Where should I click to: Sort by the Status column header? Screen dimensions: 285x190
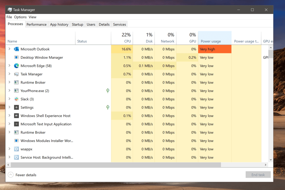(93, 38)
